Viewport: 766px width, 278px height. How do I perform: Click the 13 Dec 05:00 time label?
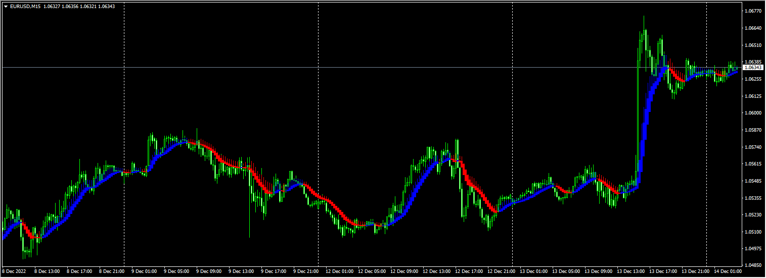[566, 271]
